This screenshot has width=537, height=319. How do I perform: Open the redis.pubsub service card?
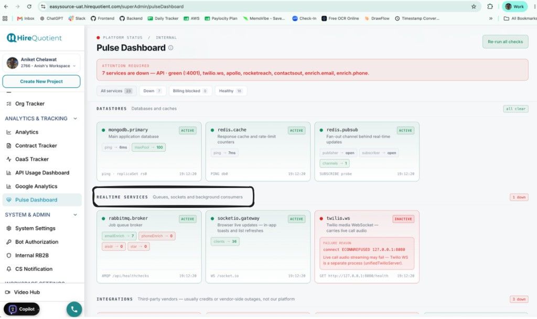point(367,151)
